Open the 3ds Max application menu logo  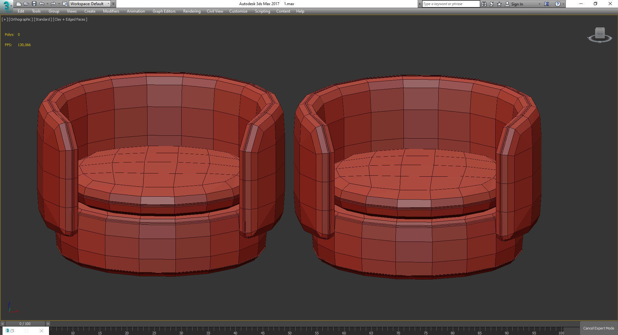[6, 6]
